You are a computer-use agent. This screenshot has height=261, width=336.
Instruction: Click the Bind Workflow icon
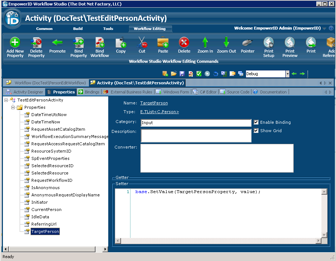99,43
